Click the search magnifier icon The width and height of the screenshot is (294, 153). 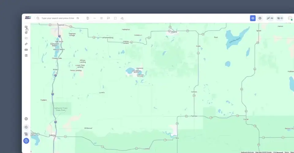tap(38, 18)
